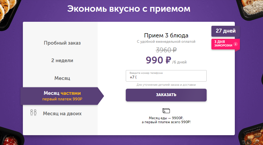The height and width of the screenshot is (145, 263).
Task: Choose the Месяц на двоих plan
Action: tap(62, 113)
